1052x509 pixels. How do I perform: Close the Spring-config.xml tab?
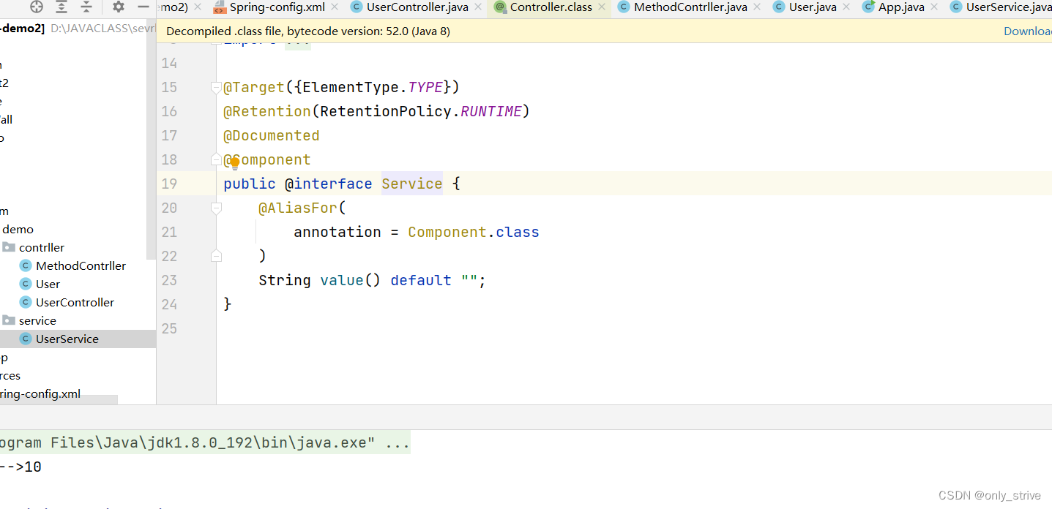click(x=335, y=7)
